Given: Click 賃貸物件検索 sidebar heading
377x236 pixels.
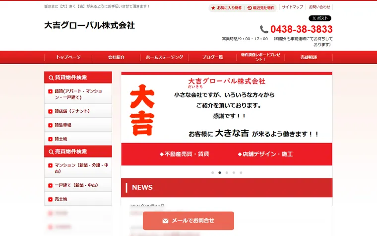Looking at the screenshot, I should coord(78,78).
